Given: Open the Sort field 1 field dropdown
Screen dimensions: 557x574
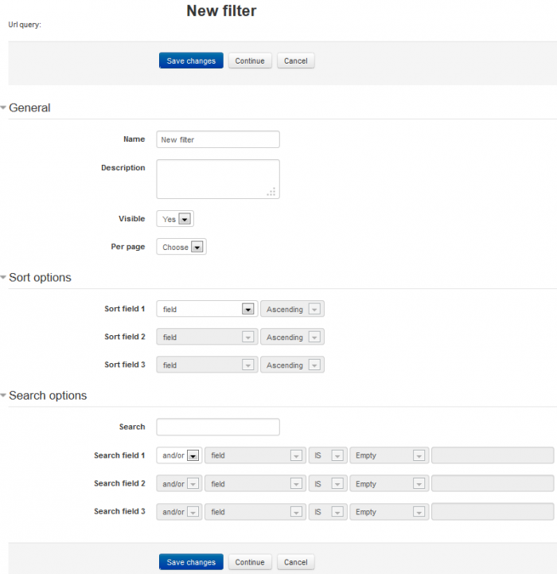Looking at the screenshot, I should pos(207,310).
